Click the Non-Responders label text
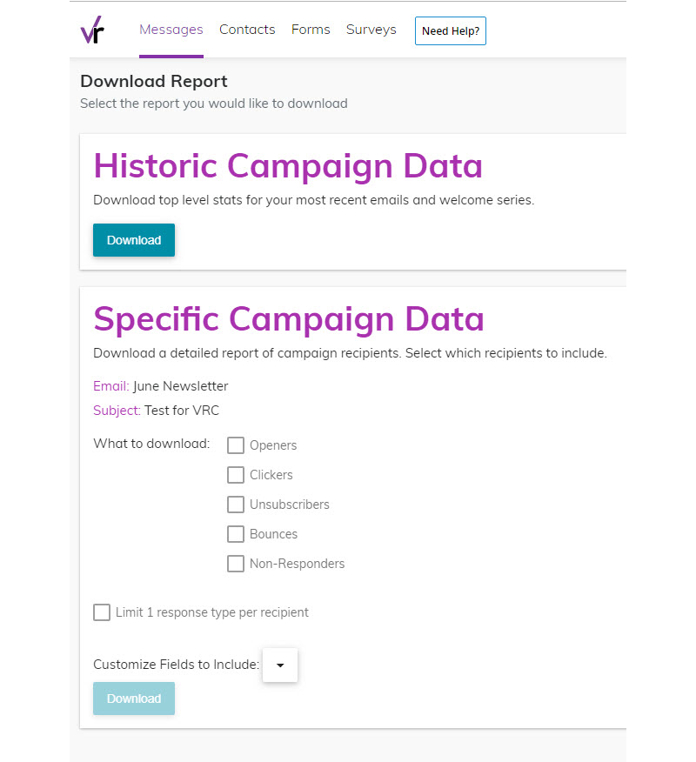This screenshot has width=696, height=762. (297, 564)
